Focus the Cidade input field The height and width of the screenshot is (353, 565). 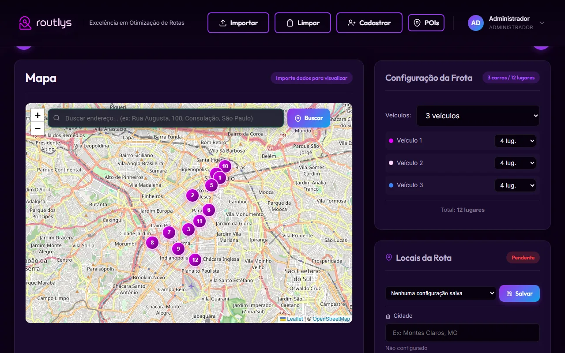pos(463,333)
